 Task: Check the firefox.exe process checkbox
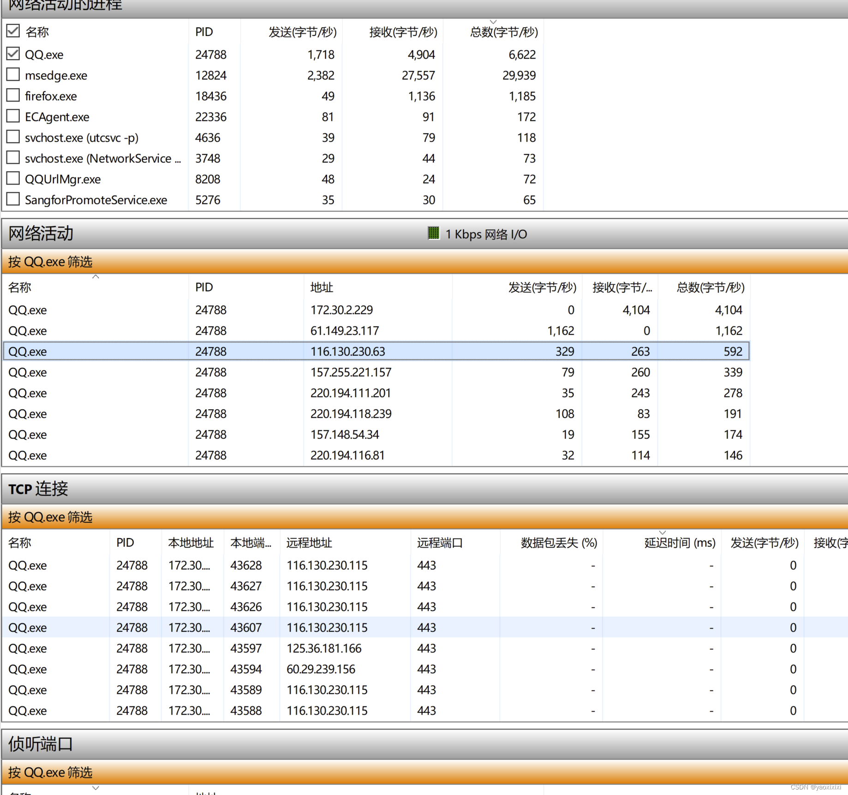click(x=13, y=95)
